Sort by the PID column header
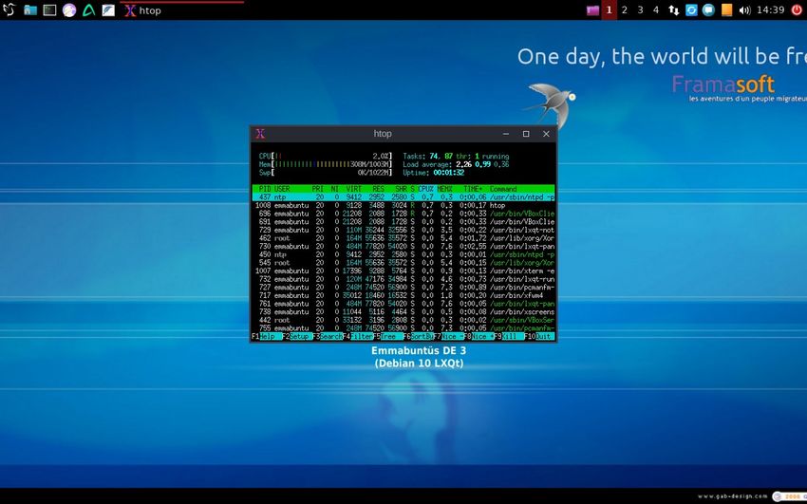The height and width of the screenshot is (504, 807). [265, 189]
